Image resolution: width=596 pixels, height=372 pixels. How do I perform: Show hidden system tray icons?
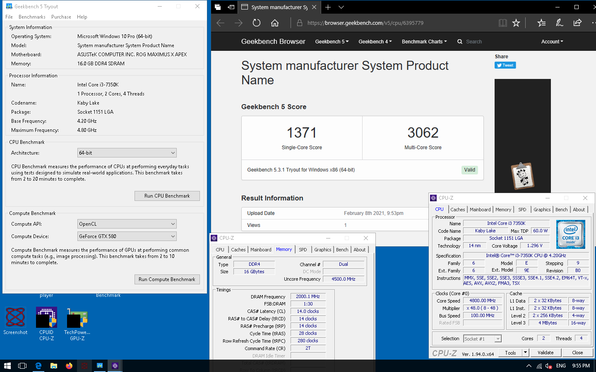tap(529, 366)
